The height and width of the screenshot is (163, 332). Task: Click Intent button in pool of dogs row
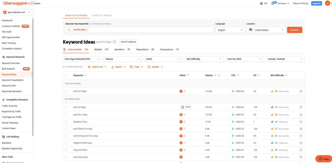tap(186, 107)
